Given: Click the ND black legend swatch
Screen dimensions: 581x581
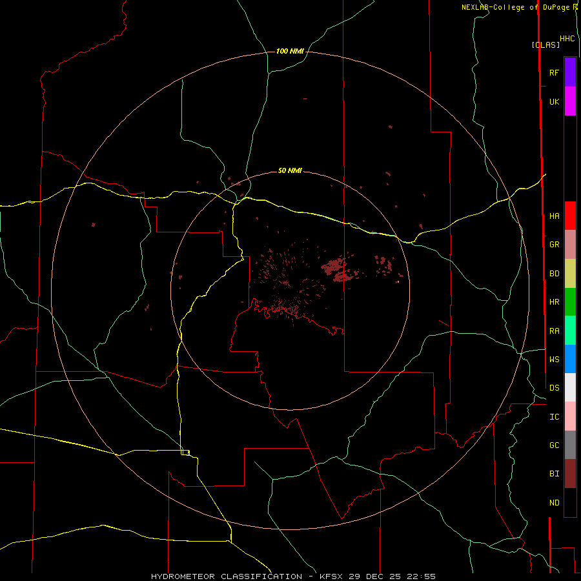Looking at the screenshot, I should (x=570, y=502).
